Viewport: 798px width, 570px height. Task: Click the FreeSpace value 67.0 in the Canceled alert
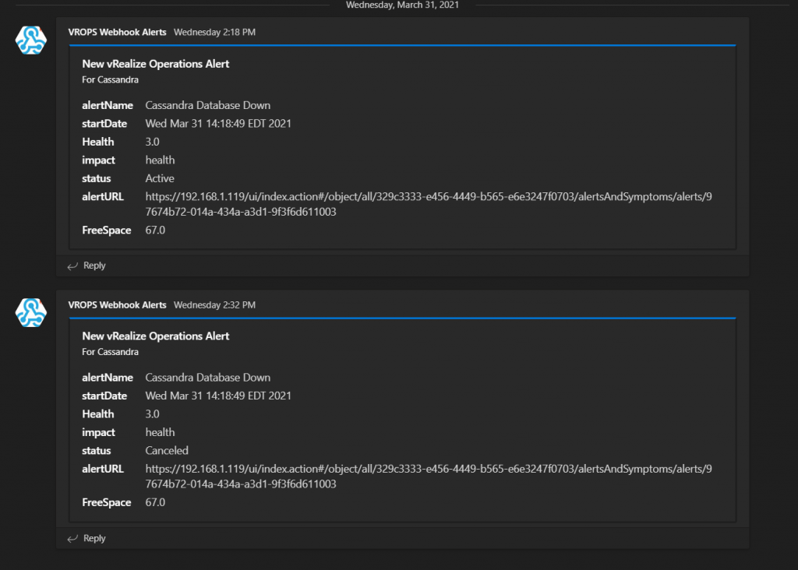coord(155,502)
